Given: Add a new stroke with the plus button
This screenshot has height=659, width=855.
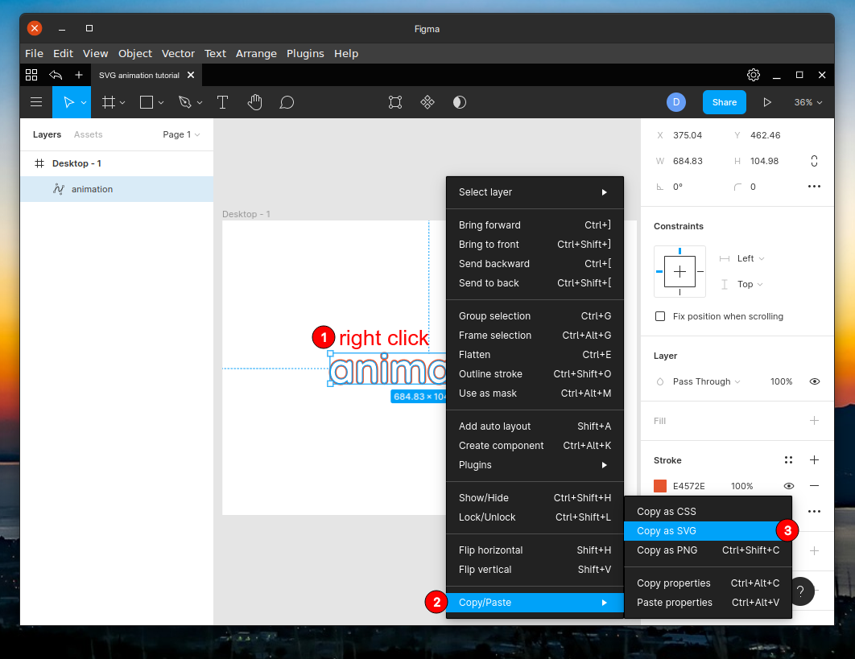Looking at the screenshot, I should pyautogui.click(x=814, y=459).
